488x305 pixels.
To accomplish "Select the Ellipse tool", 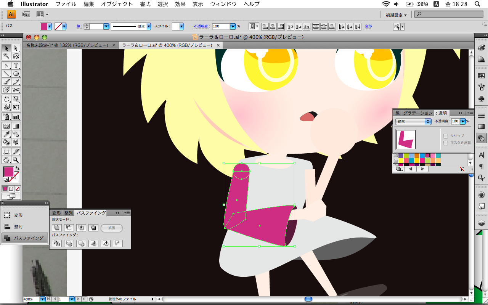I will (x=16, y=74).
